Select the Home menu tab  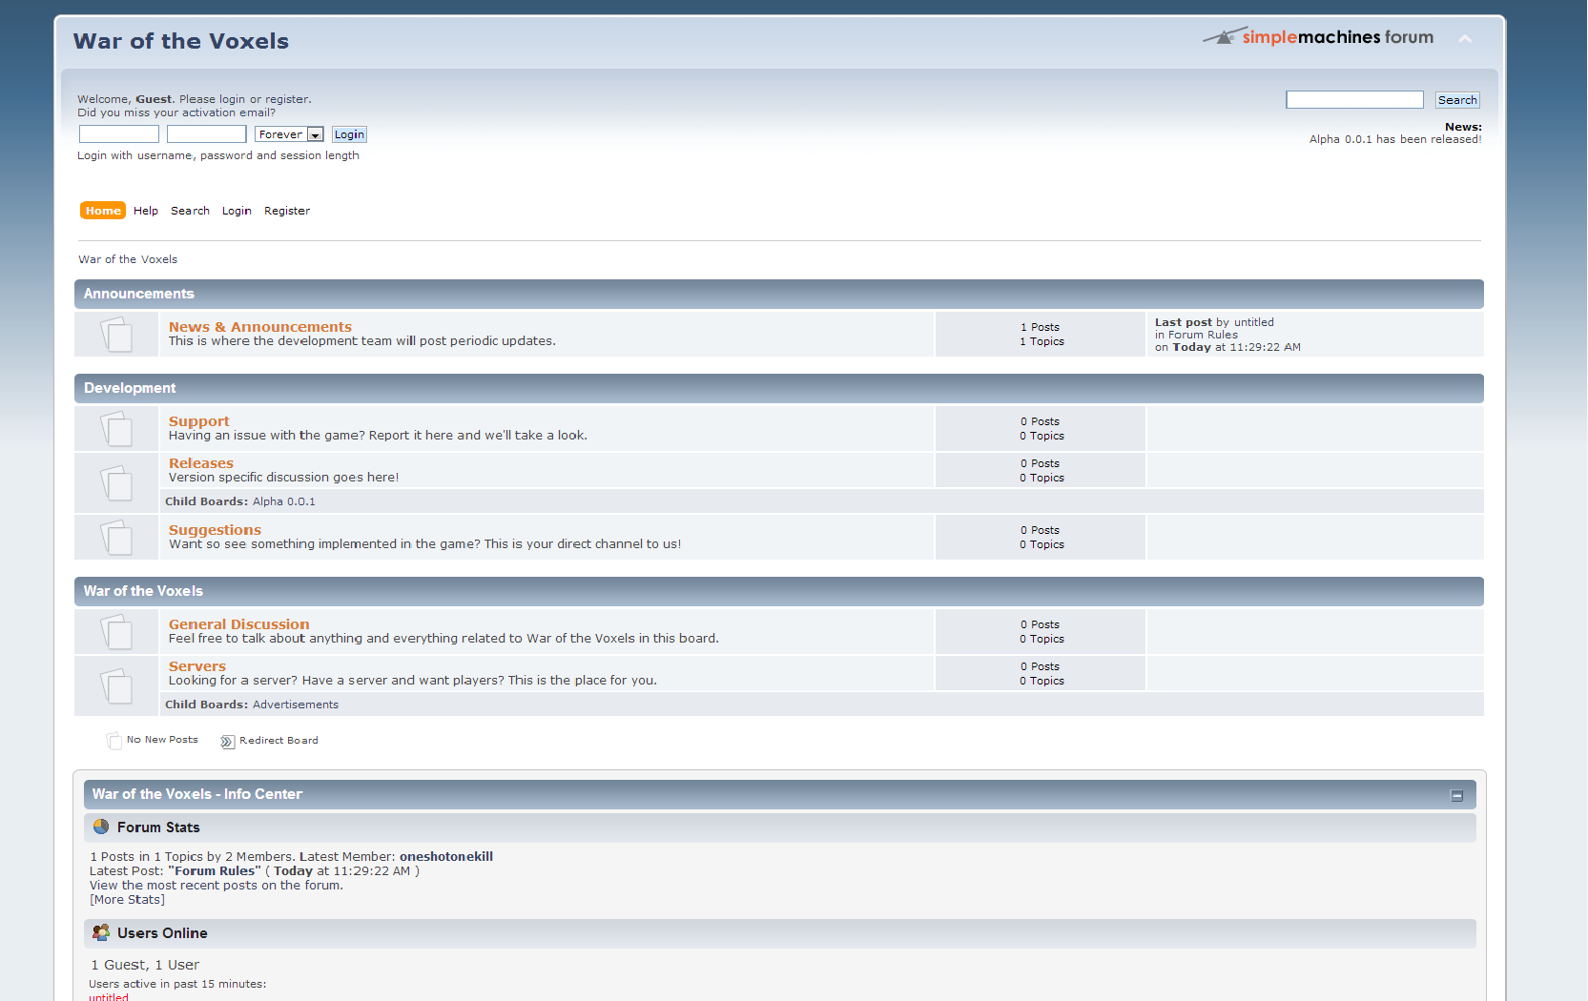[x=103, y=211]
